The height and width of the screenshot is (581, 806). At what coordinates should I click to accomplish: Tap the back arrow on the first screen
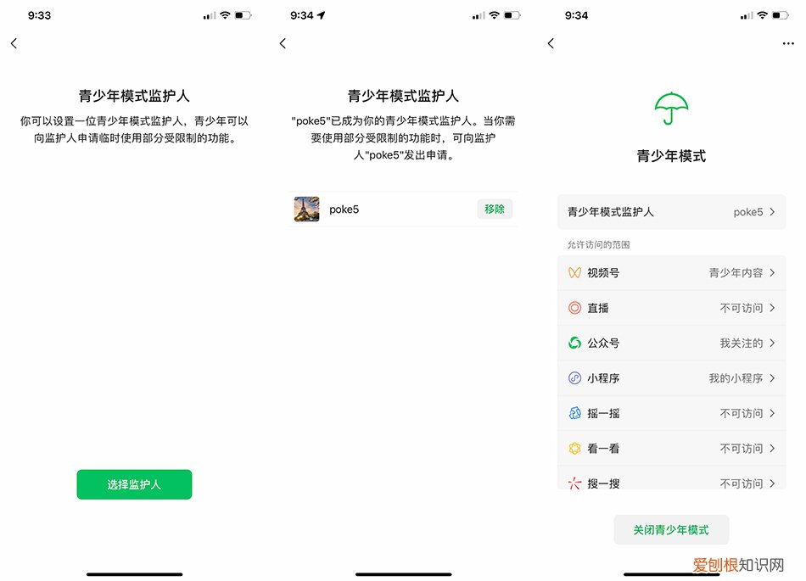pos(14,43)
